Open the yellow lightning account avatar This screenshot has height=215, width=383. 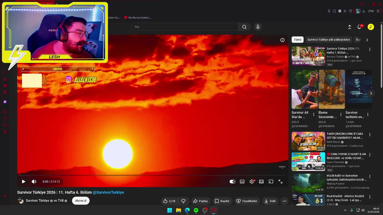pos(371,27)
